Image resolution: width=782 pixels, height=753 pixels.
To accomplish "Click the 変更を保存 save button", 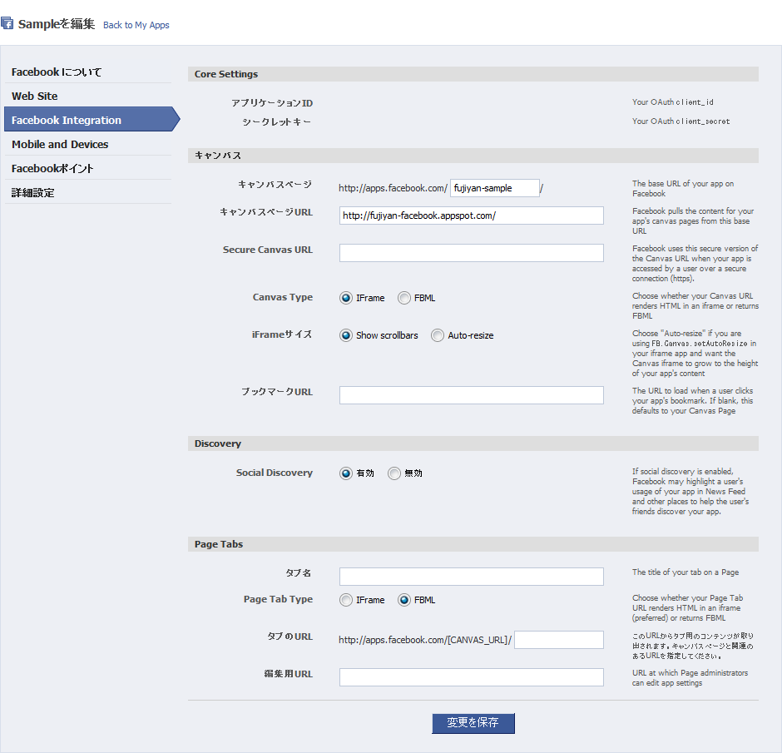I will pyautogui.click(x=473, y=723).
